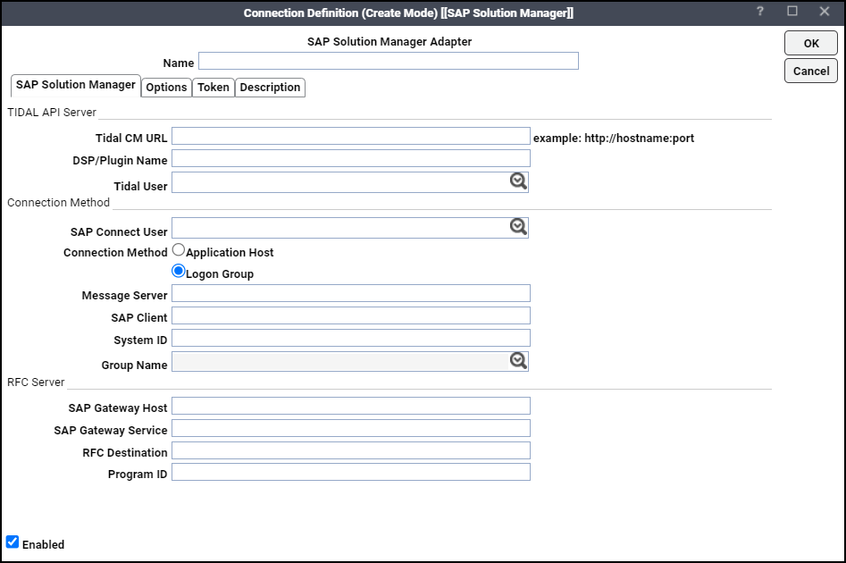Click the SAP Gateway Service field
Screen dimensions: 846x563
pyautogui.click(x=351, y=428)
